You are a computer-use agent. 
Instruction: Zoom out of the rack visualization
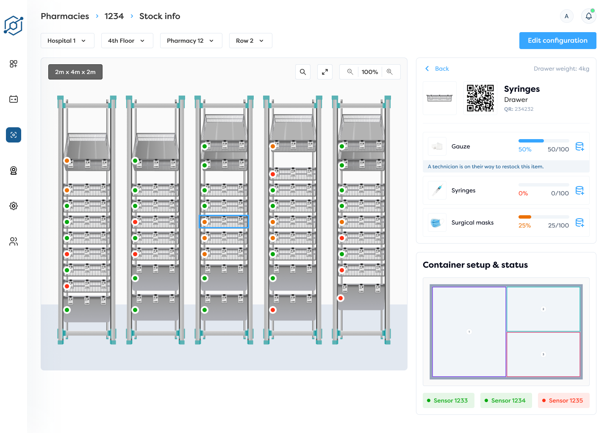(349, 72)
